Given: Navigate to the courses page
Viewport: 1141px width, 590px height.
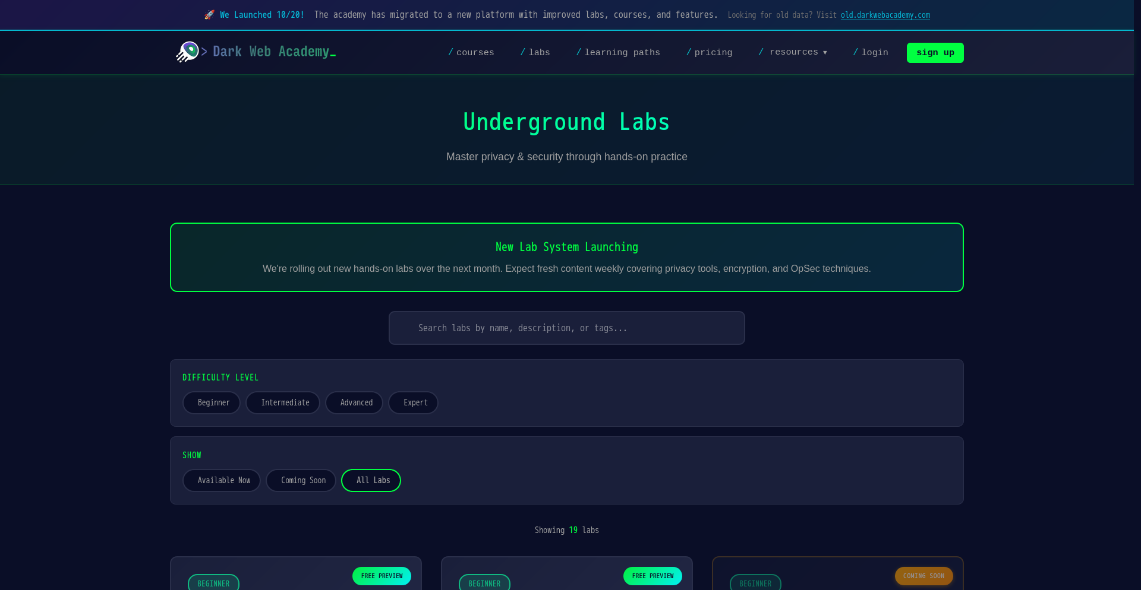Looking at the screenshot, I should 471,52.
